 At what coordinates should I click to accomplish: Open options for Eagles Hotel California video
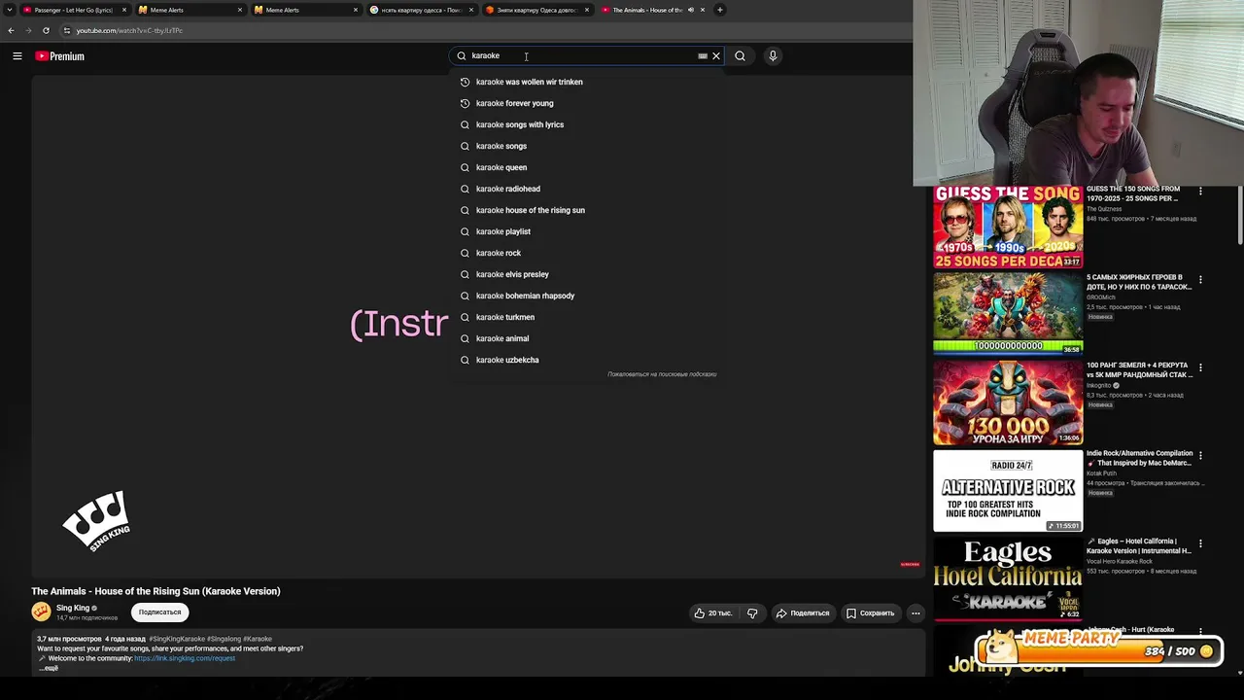click(1200, 544)
